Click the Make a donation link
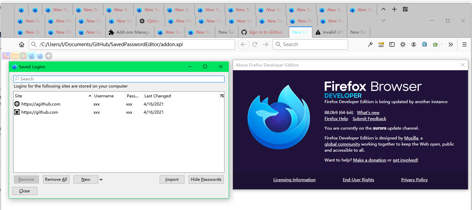Image resolution: width=472 pixels, height=210 pixels. coord(370,160)
